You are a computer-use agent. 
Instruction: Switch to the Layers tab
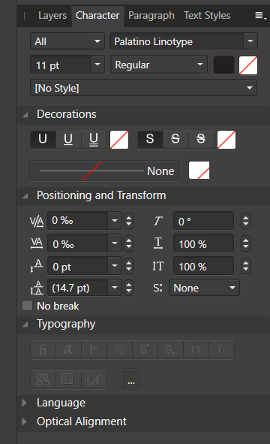pyautogui.click(x=52, y=15)
